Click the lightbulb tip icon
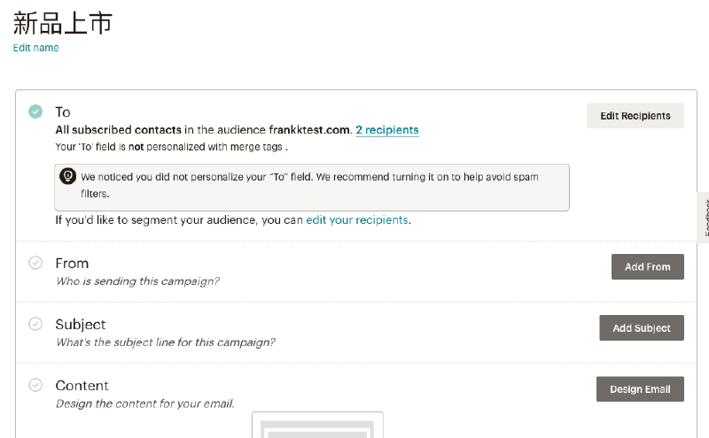The height and width of the screenshot is (438, 709). [x=67, y=177]
